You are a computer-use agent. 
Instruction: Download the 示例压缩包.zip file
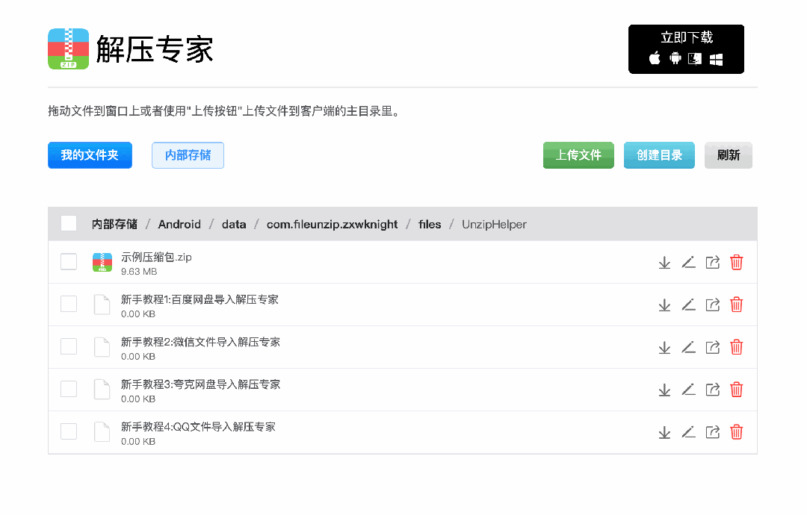pos(664,262)
